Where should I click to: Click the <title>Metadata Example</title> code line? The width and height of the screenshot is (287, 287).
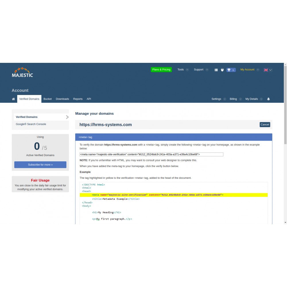(x=116, y=199)
